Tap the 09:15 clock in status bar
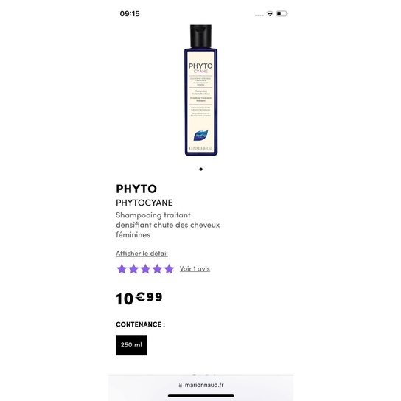 point(130,13)
